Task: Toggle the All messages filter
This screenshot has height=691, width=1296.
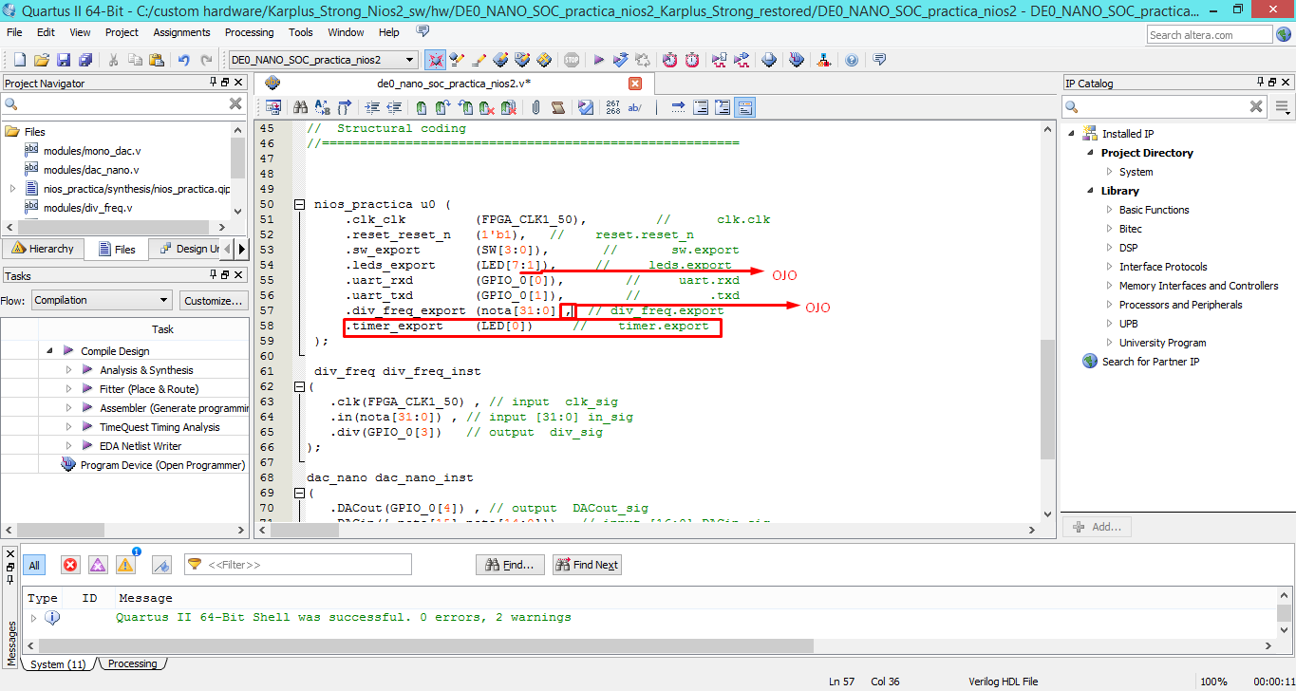Action: pos(34,565)
